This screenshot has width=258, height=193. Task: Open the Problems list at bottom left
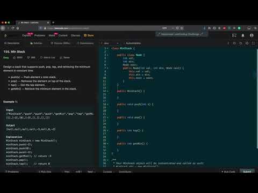(x=12, y=172)
